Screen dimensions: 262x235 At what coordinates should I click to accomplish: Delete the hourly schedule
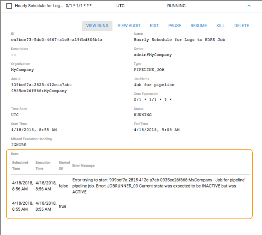(x=242, y=26)
